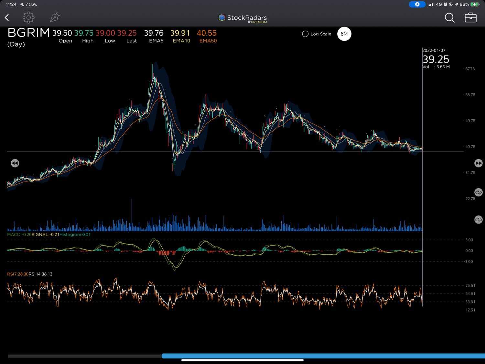The height and width of the screenshot is (364, 485).
Task: Enable the Log Scale option
Action: [305, 34]
